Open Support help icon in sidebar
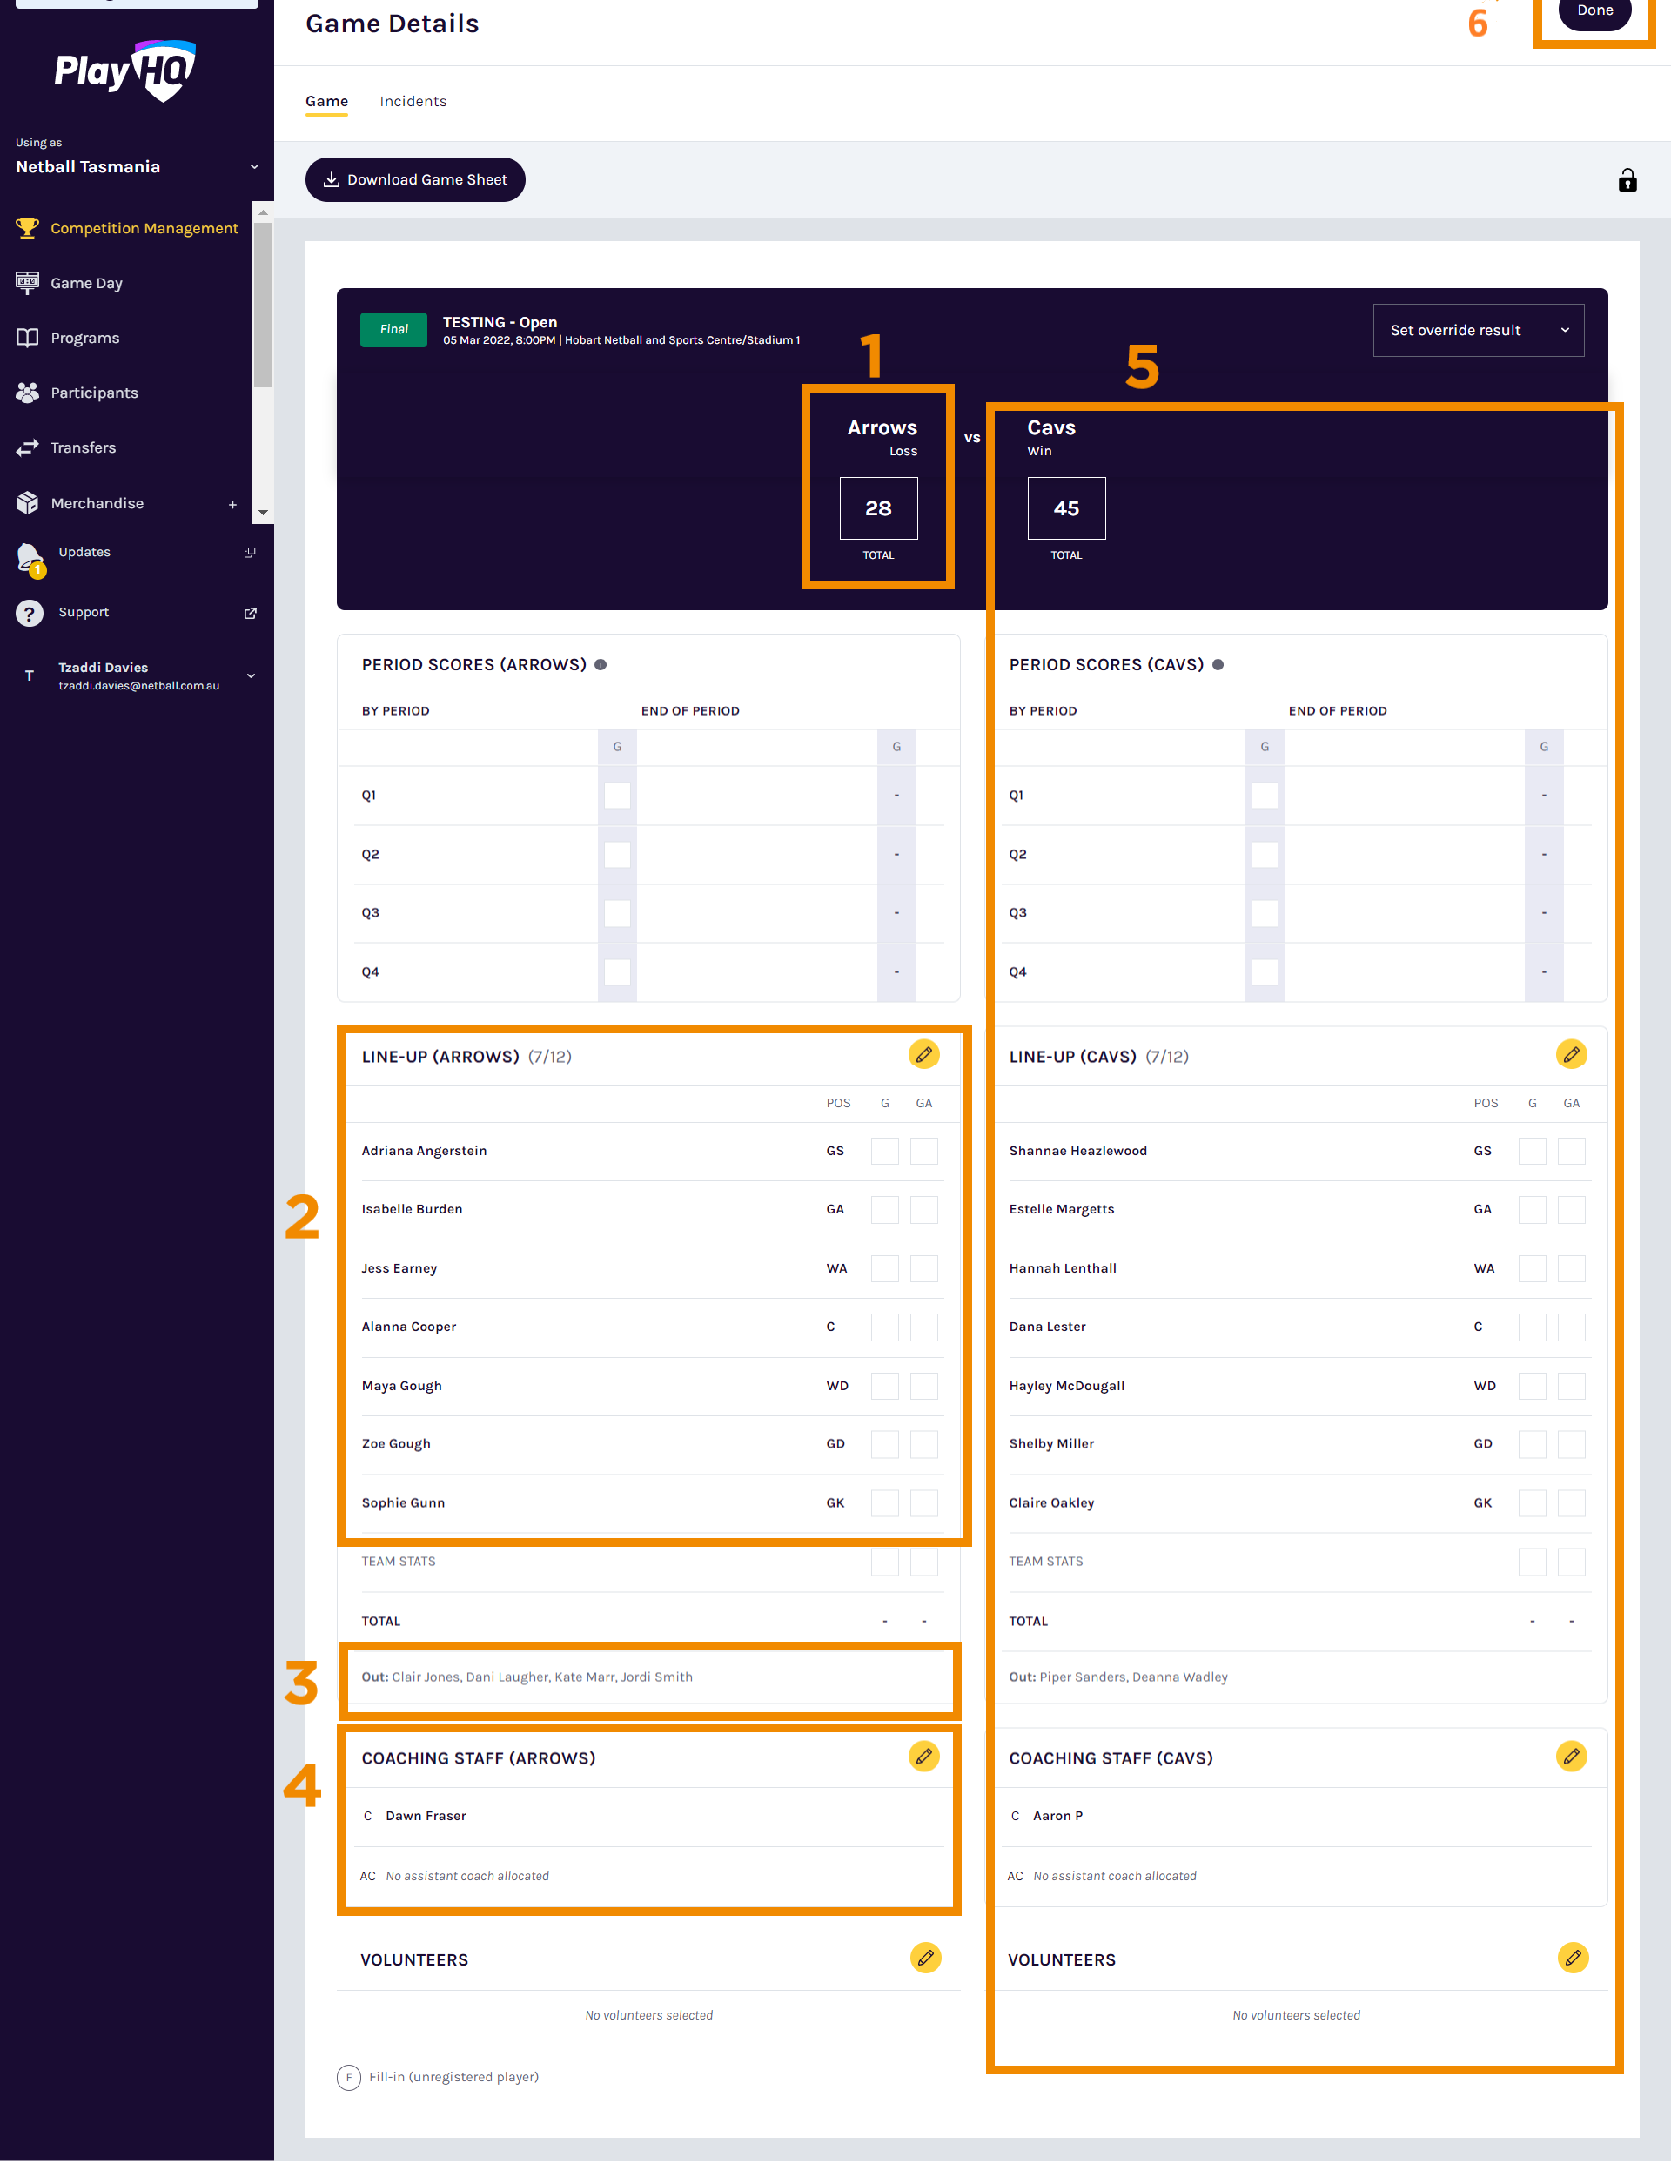Viewport: 1671px width, 2164px height. (30, 614)
